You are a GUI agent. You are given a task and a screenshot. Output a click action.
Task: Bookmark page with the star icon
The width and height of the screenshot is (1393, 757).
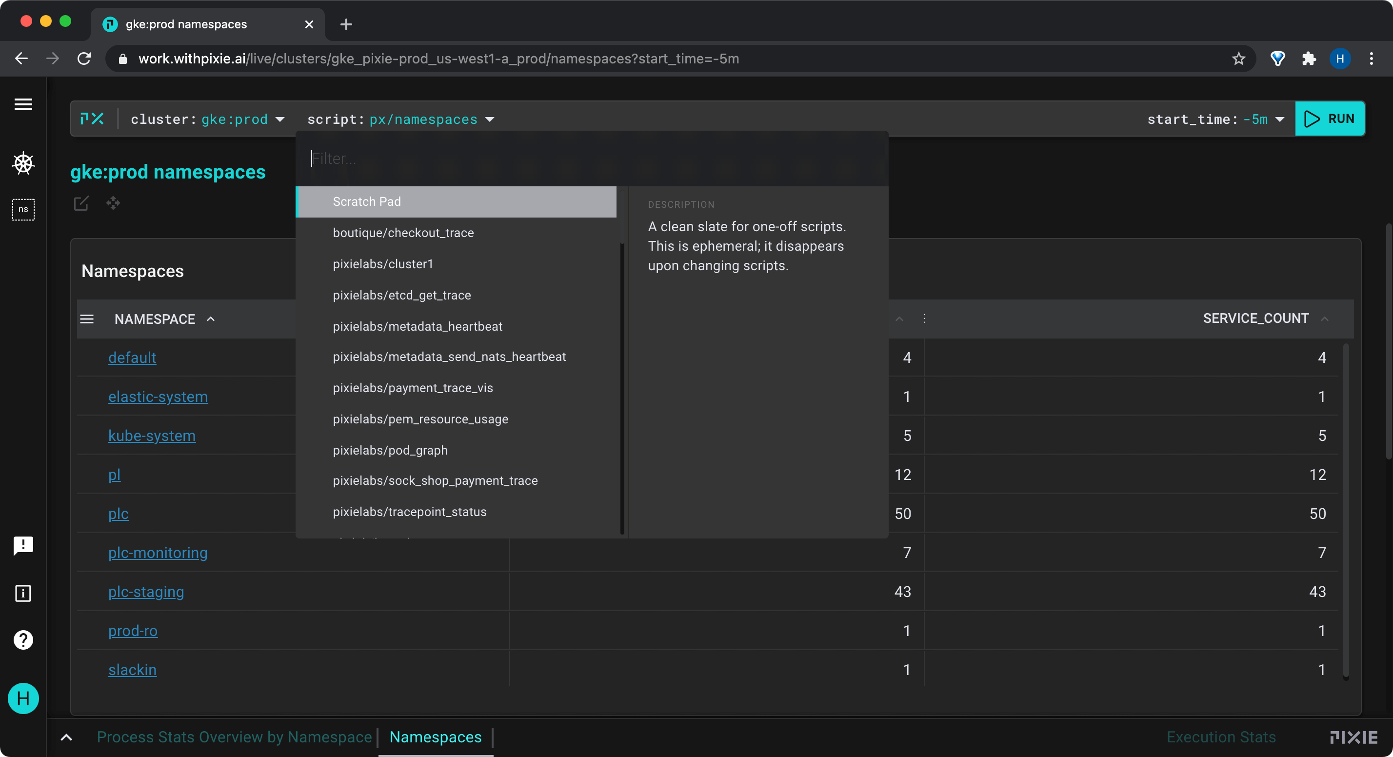pos(1238,59)
